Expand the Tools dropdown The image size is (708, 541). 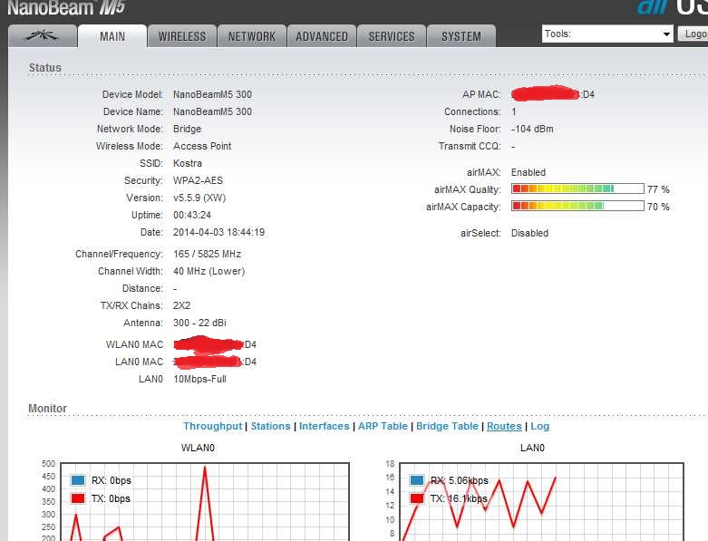[x=607, y=34]
